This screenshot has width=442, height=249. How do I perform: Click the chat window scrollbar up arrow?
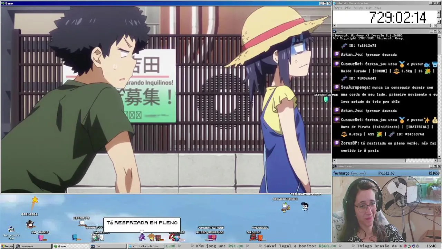[439, 36]
